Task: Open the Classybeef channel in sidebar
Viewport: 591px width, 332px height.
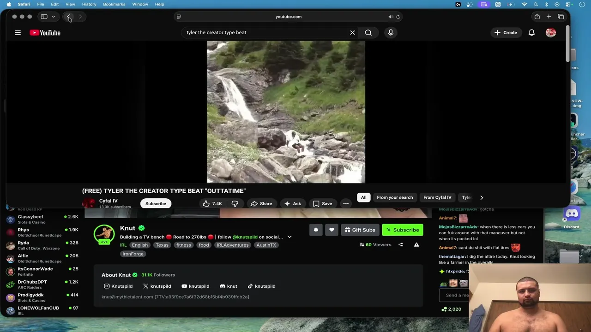Action: [42, 219]
